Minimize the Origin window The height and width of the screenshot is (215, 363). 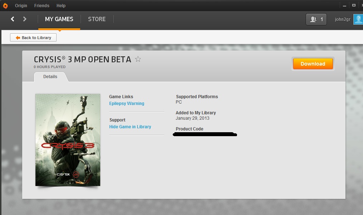(344, 5)
